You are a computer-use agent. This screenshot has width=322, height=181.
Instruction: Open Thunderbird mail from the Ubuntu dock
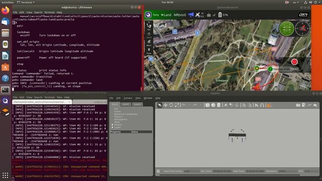(6, 22)
